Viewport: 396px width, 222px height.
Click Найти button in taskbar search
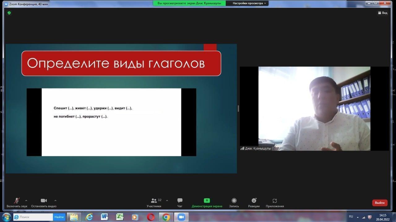[59, 217]
